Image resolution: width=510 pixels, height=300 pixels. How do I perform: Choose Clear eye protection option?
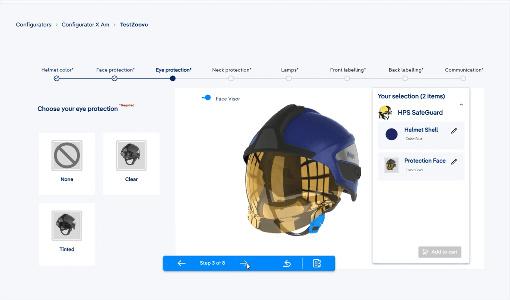(x=131, y=161)
